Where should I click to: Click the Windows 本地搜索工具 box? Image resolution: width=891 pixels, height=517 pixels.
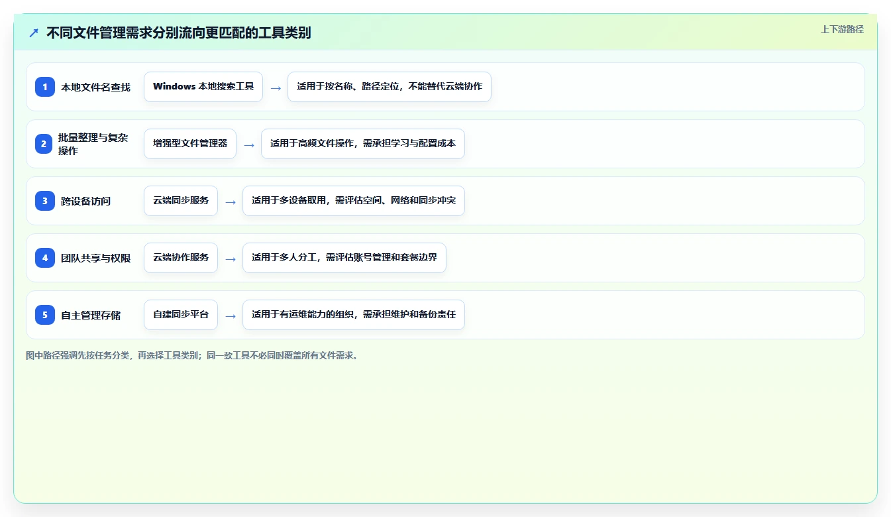(x=203, y=87)
